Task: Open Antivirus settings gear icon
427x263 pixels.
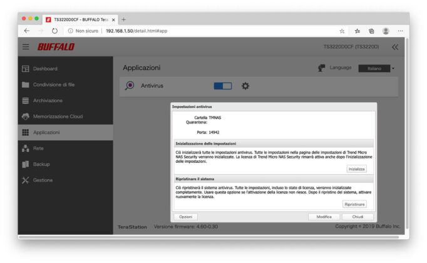Action: click(x=245, y=86)
